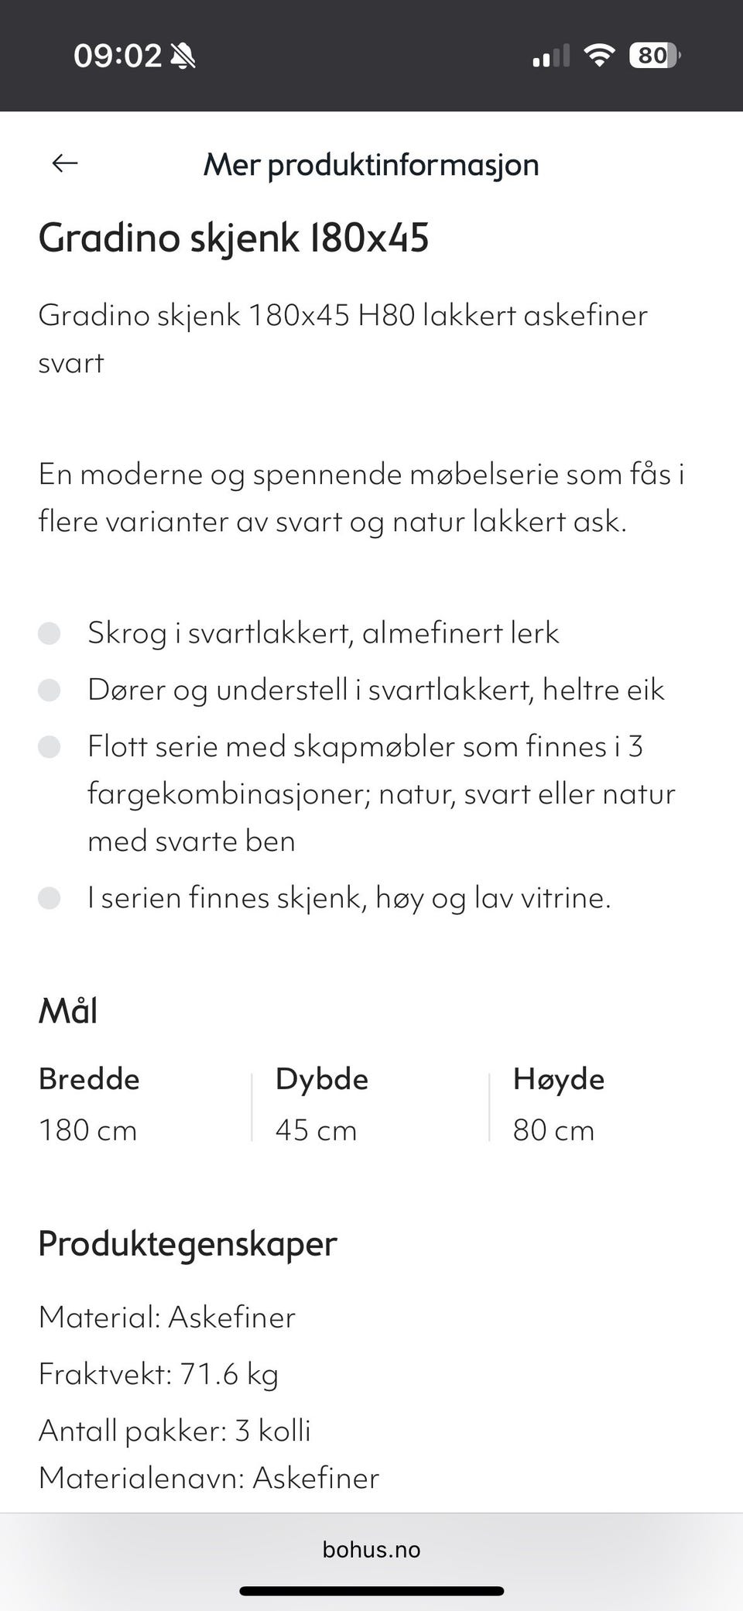Select the 'Material: Askefiner' text
Viewport: 743px width, 1611px height.
tap(167, 1317)
